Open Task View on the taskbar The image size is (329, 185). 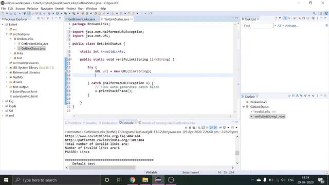(x=119, y=180)
